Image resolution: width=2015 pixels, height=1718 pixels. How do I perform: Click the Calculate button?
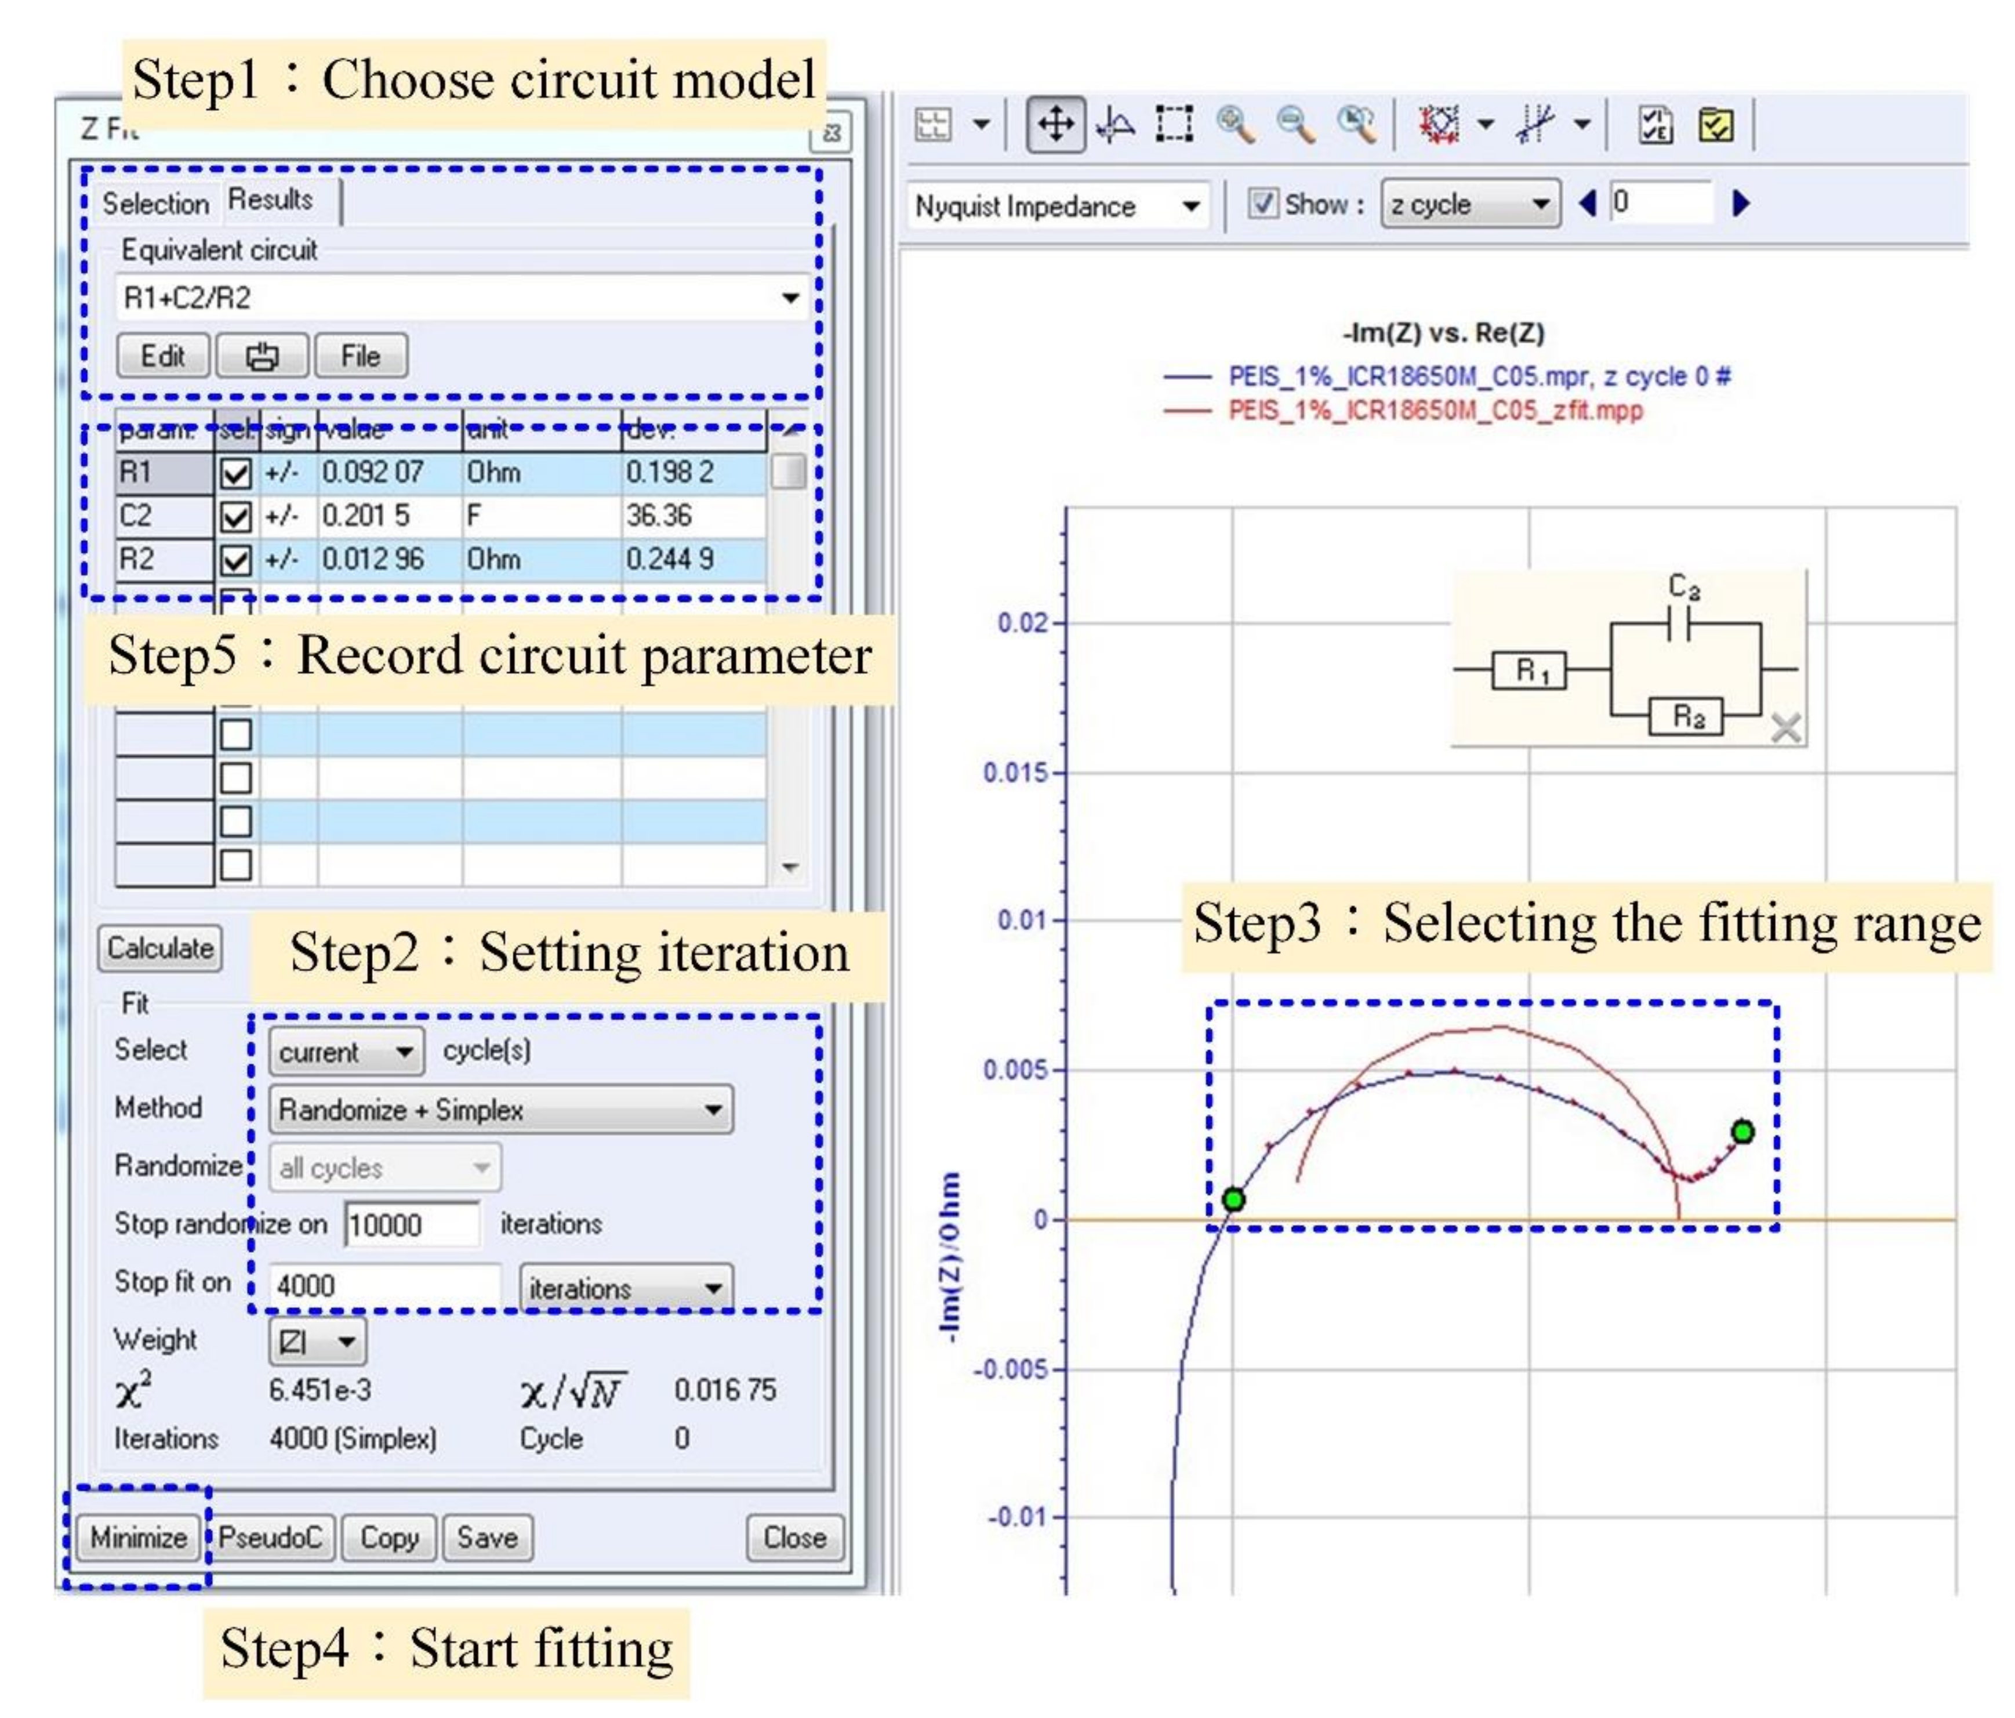click(x=161, y=948)
